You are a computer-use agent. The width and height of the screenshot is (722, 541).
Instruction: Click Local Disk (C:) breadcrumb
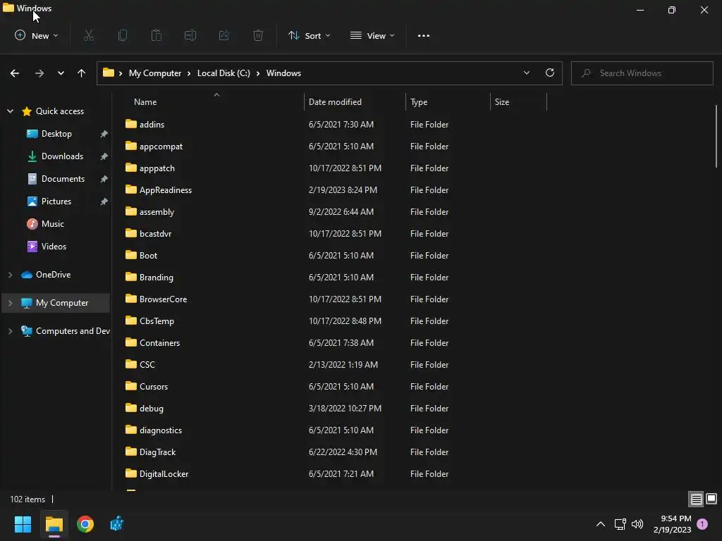224,73
